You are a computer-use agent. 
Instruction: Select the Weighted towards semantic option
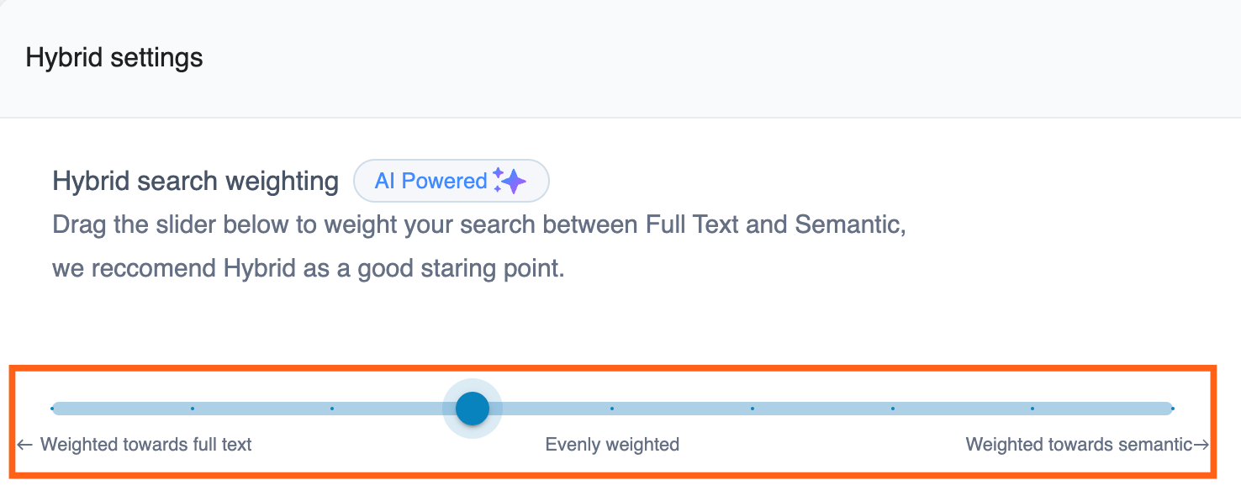pyautogui.click(x=1081, y=444)
